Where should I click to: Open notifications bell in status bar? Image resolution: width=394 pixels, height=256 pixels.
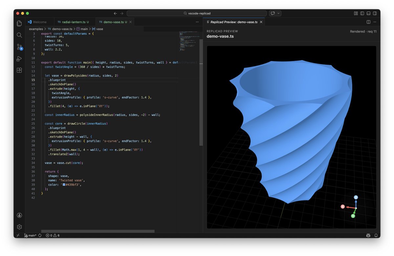click(376, 235)
